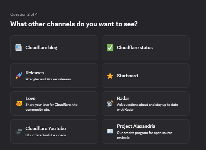Click the open book icon for Project Alexandria
Viewport: 206px width, 150px height.
point(110,131)
